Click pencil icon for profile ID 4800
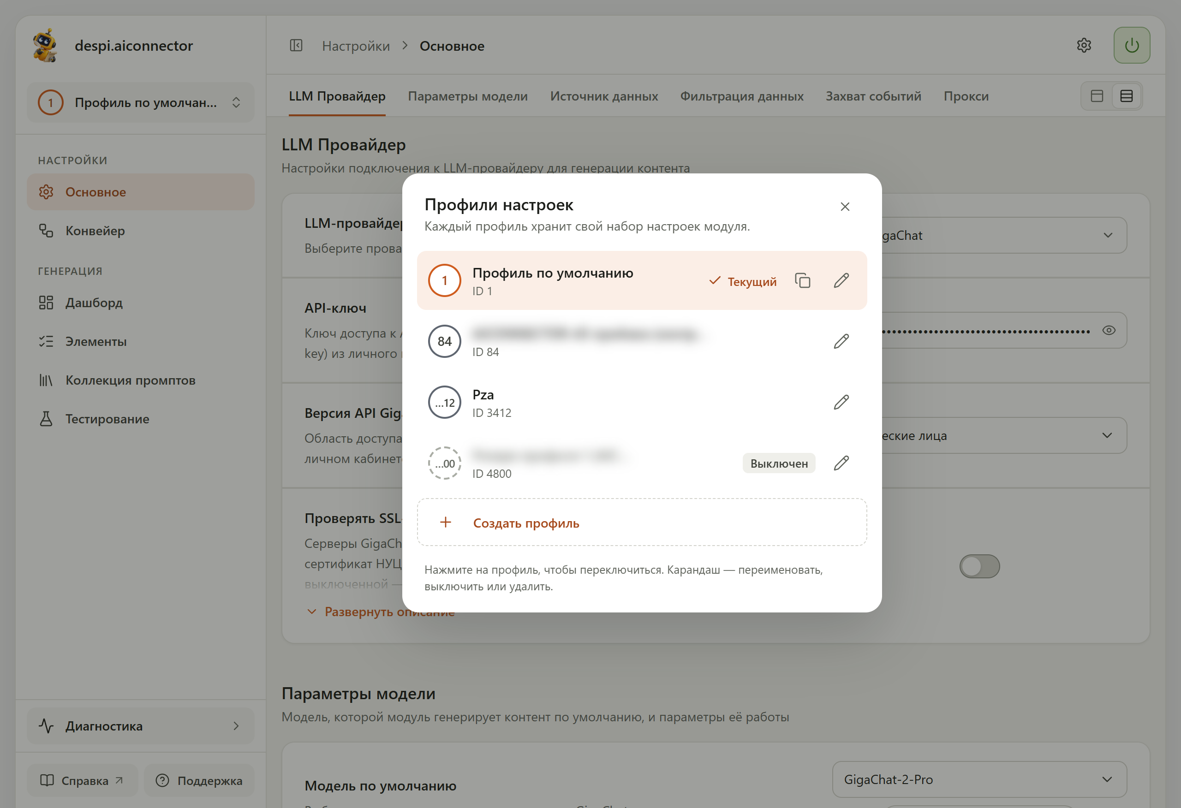The height and width of the screenshot is (808, 1181). click(841, 463)
